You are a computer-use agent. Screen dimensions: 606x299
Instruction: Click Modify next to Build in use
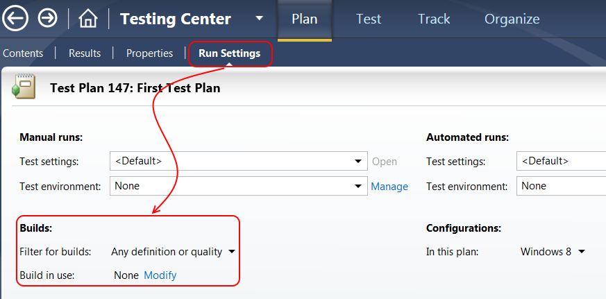pyautogui.click(x=160, y=275)
